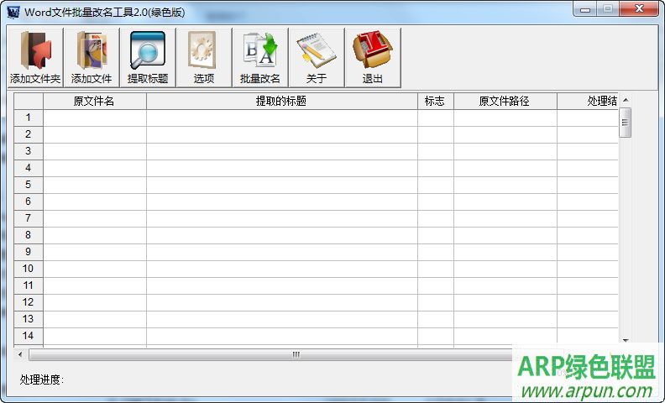Image resolution: width=665 pixels, height=403 pixels.
Task: Select row header 13
Action: (29, 319)
